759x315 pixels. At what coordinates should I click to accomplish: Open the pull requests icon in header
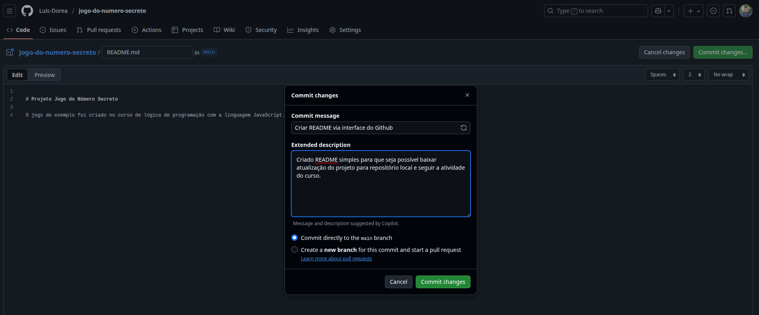click(729, 11)
